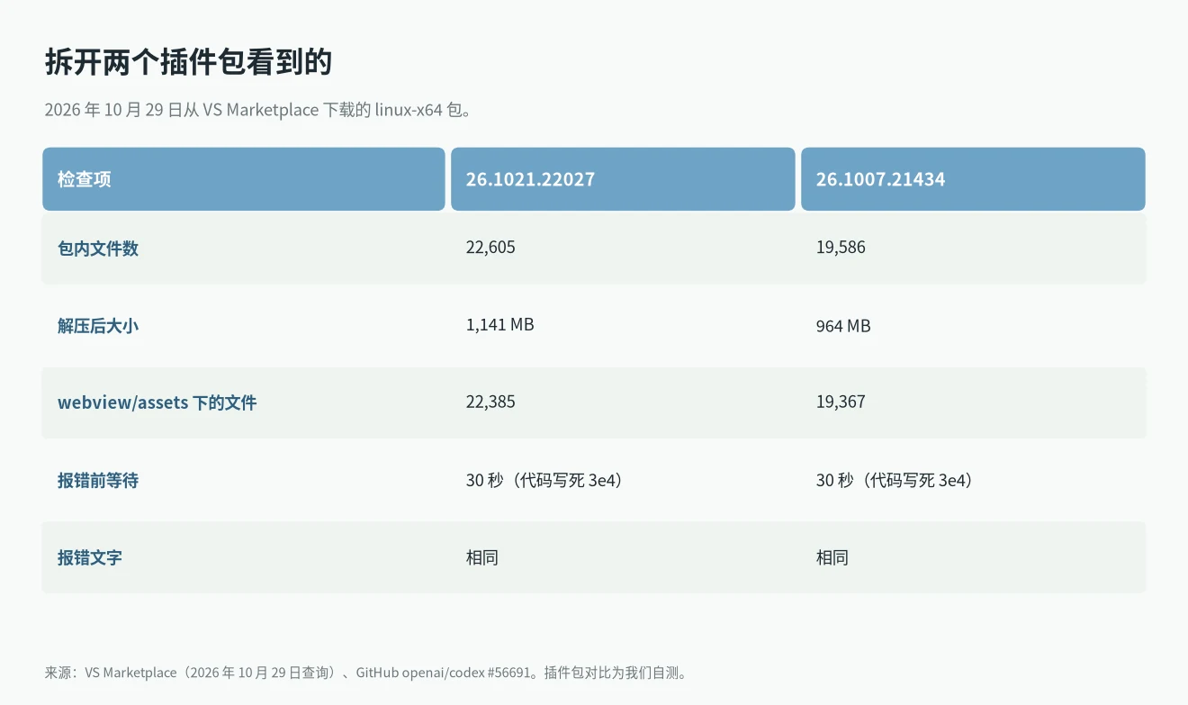Select 相同 cell under 26.1021.22027

click(481, 558)
